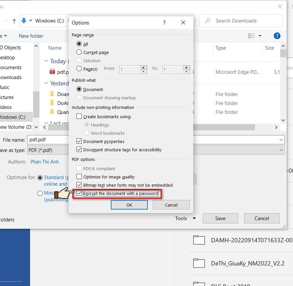The width and height of the screenshot is (293, 286).
Task: Toggle Encrypt the document with a password
Action: coord(79,193)
